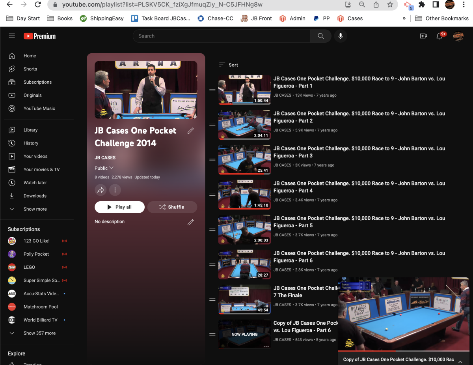Click the voice search microphone icon

341,36
